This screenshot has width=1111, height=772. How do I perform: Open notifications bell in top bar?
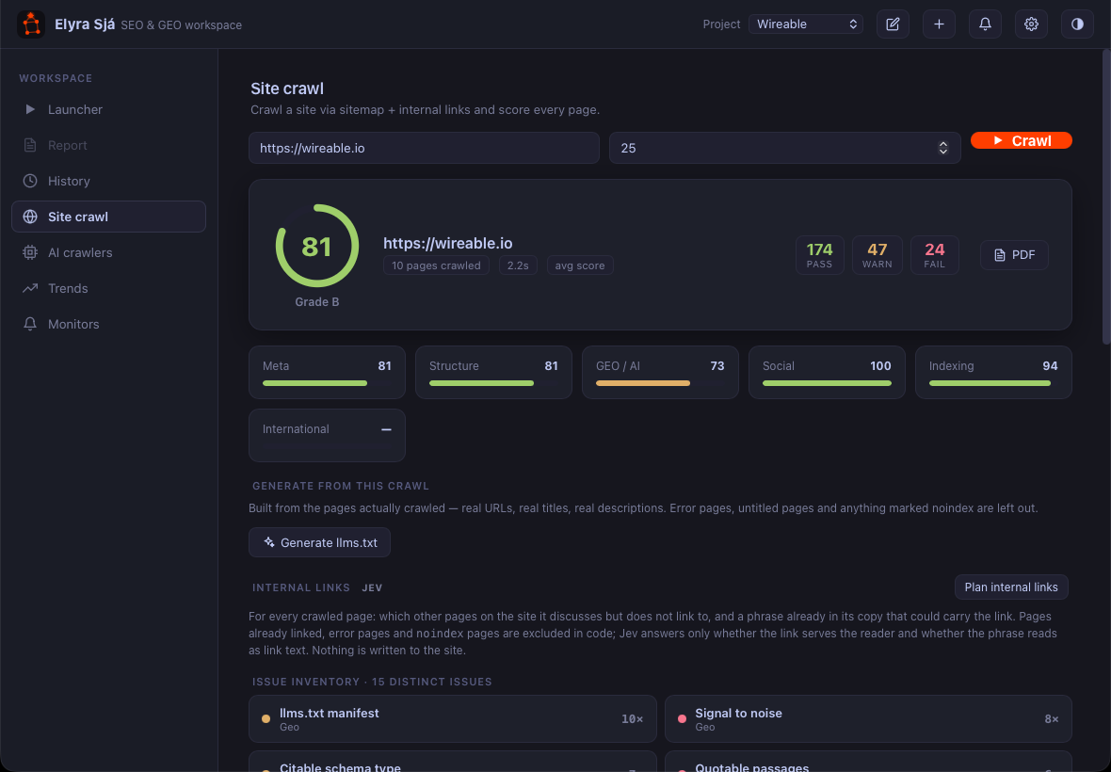[985, 24]
